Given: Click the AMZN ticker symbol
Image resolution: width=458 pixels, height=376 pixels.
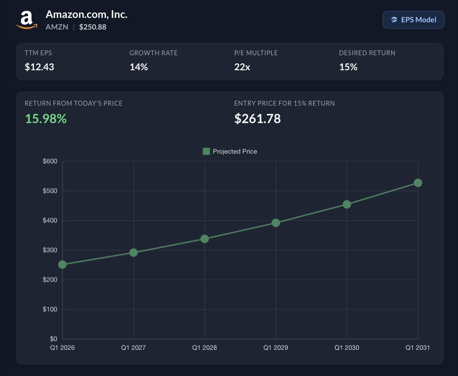Looking at the screenshot, I should (57, 27).
